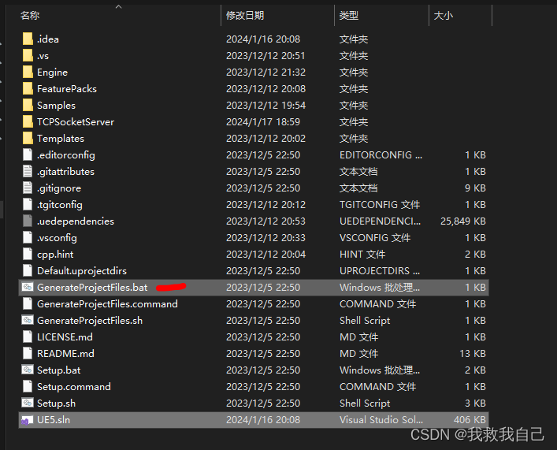
Task: Click the Visual Studio Sol... type cell
Action: (381, 420)
